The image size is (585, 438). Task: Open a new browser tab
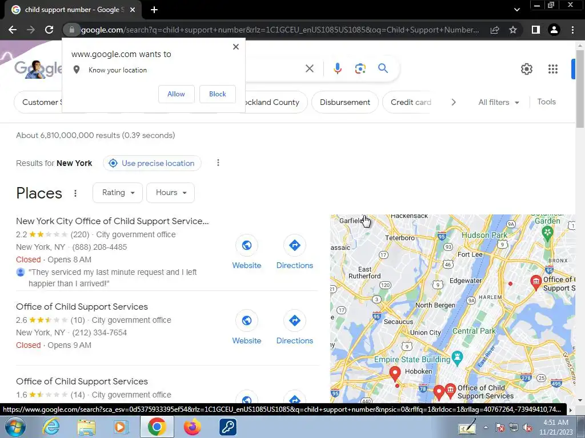[154, 10]
